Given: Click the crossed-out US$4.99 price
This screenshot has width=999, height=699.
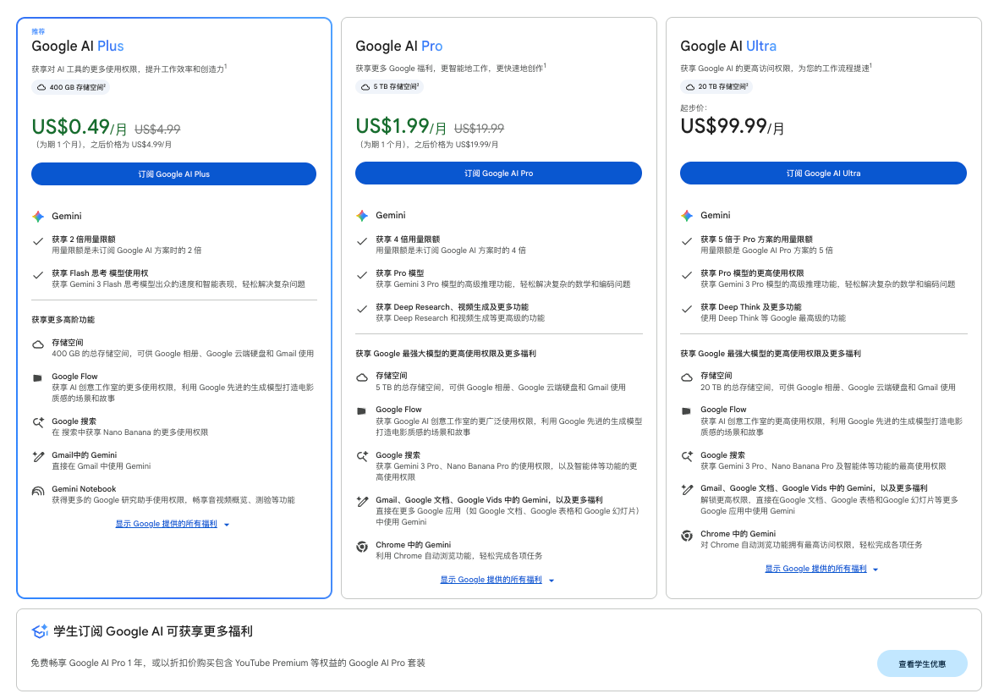Looking at the screenshot, I should pyautogui.click(x=157, y=129).
